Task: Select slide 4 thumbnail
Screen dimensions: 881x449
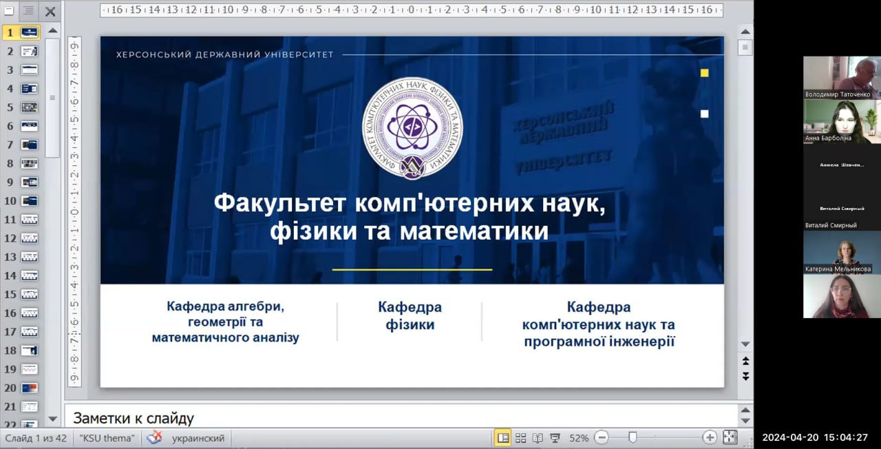Action: tap(29, 88)
